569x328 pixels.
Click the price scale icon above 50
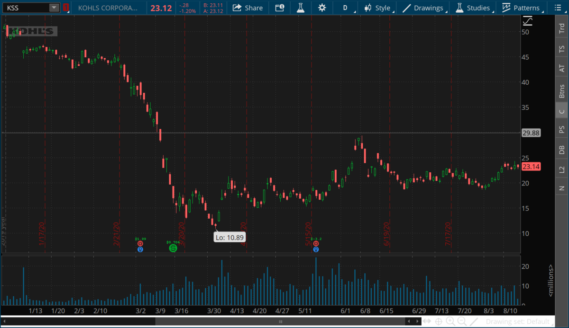(x=527, y=21)
